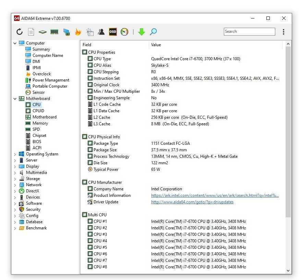Click the vertical scrollbar thumb
The height and width of the screenshot is (280, 301).
click(288, 132)
